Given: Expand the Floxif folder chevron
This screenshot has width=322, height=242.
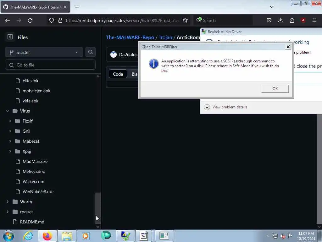Looking at the screenshot, I should (10, 121).
